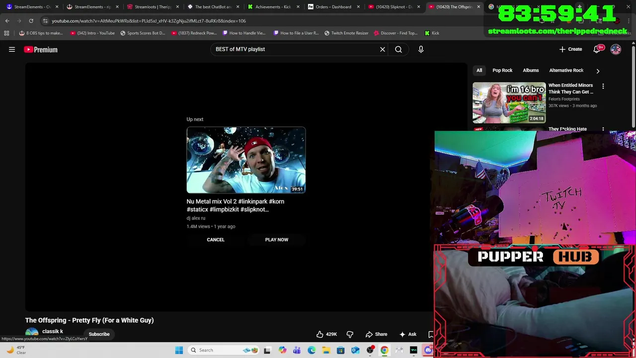The width and height of the screenshot is (636, 358).
Task: Like the Offspring video
Action: click(327, 334)
